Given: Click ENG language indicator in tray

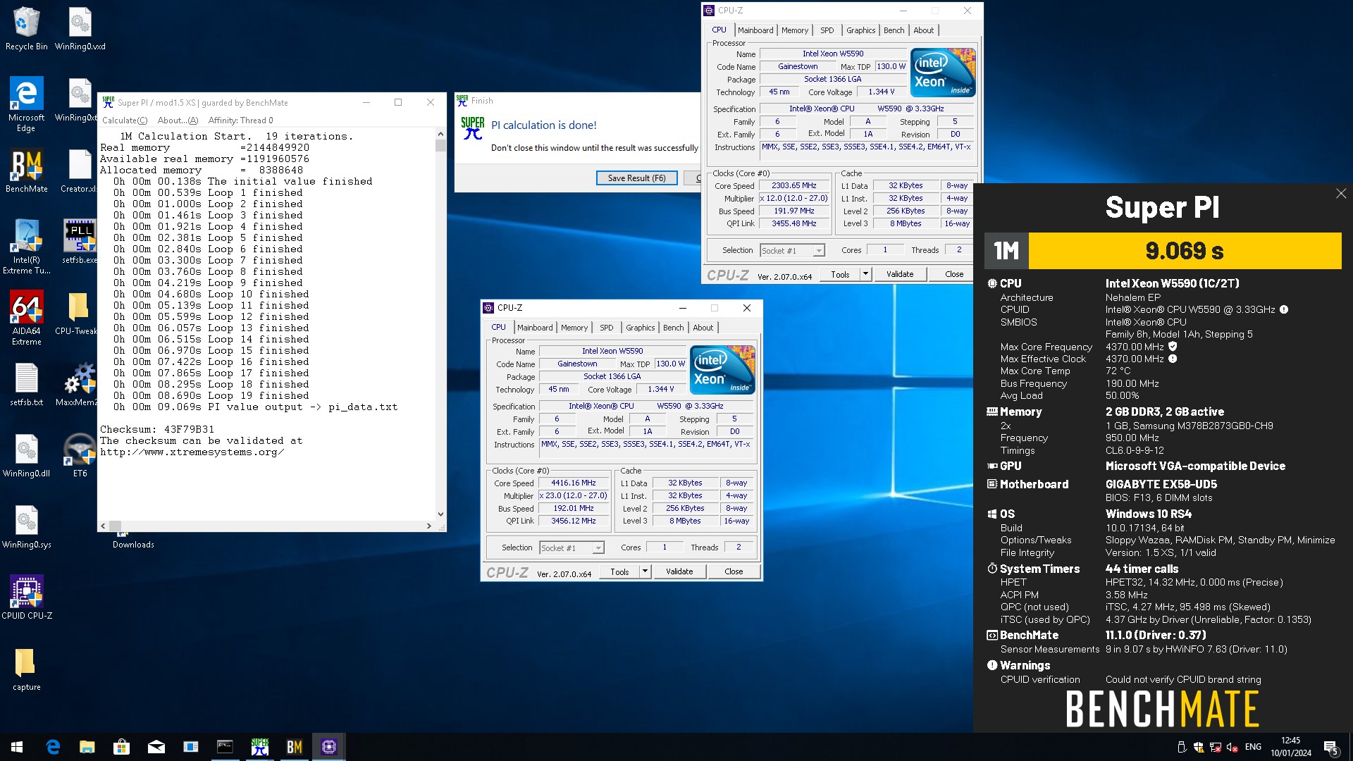Looking at the screenshot, I should (x=1253, y=747).
